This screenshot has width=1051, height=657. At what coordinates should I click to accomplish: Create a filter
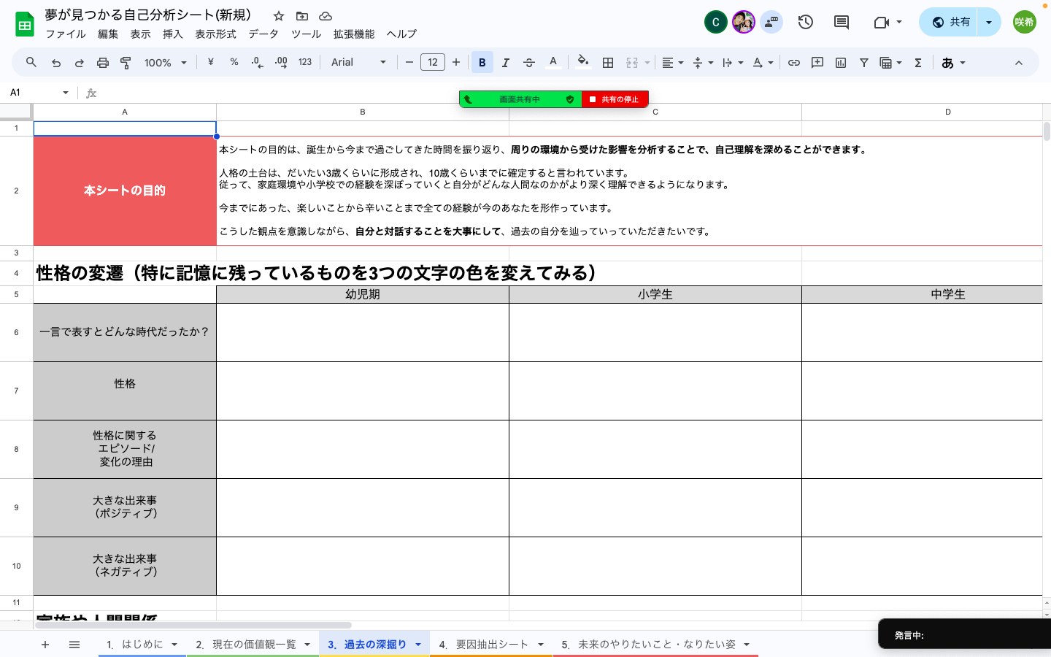tap(864, 62)
